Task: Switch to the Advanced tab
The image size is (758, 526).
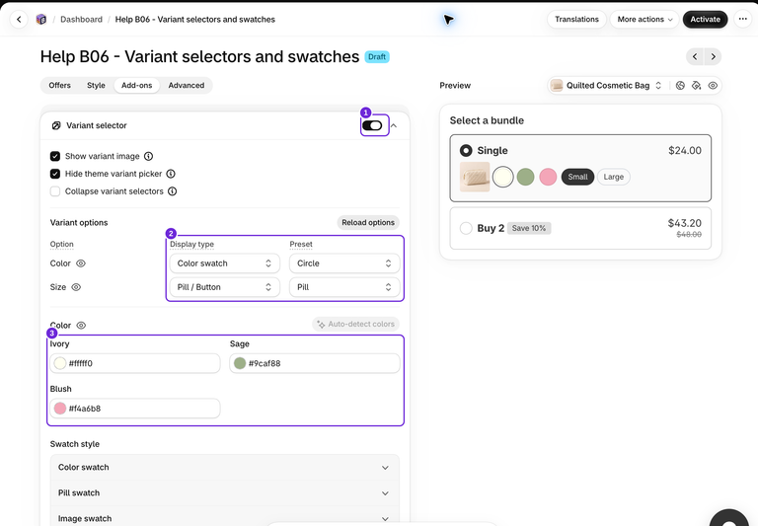Action: click(x=187, y=86)
